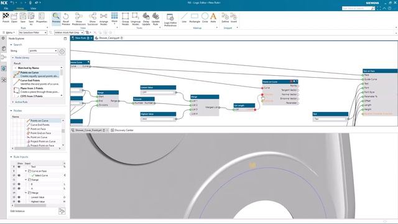Click Show Successors in the ribbon

[93, 16]
